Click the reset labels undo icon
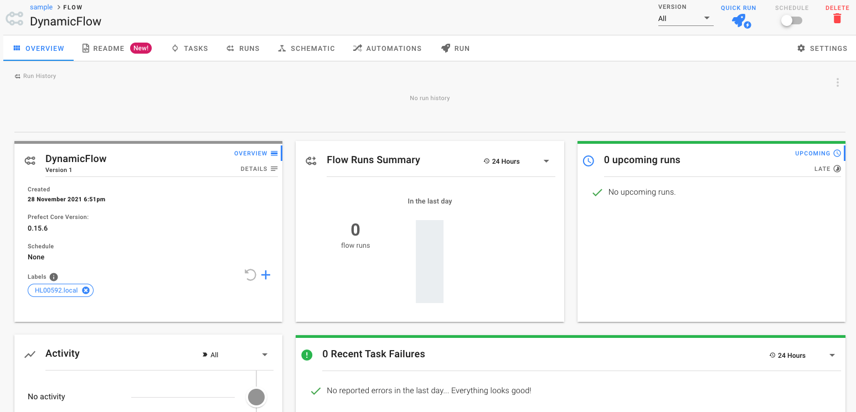This screenshot has height=412, width=856. click(x=250, y=275)
